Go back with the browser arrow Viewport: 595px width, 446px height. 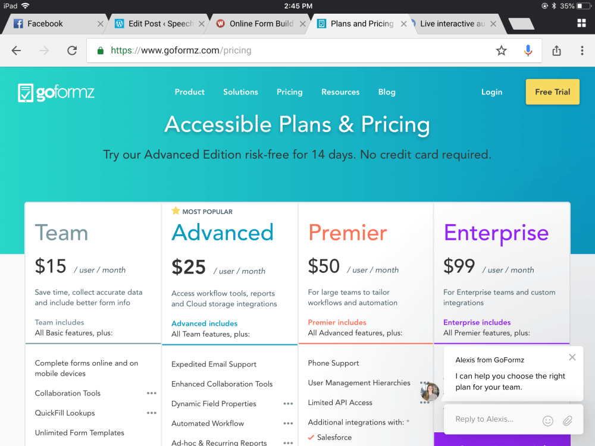[x=16, y=51]
